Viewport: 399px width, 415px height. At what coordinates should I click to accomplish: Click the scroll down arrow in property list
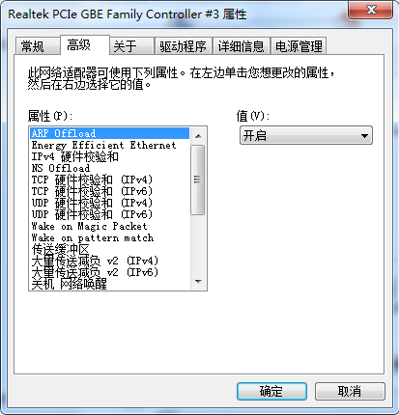coord(198,282)
